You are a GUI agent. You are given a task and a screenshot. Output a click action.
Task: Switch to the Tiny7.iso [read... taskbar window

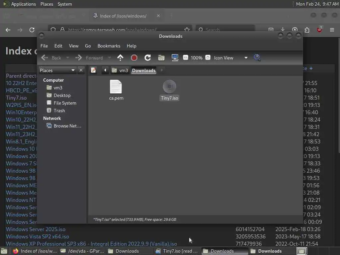[177, 251]
